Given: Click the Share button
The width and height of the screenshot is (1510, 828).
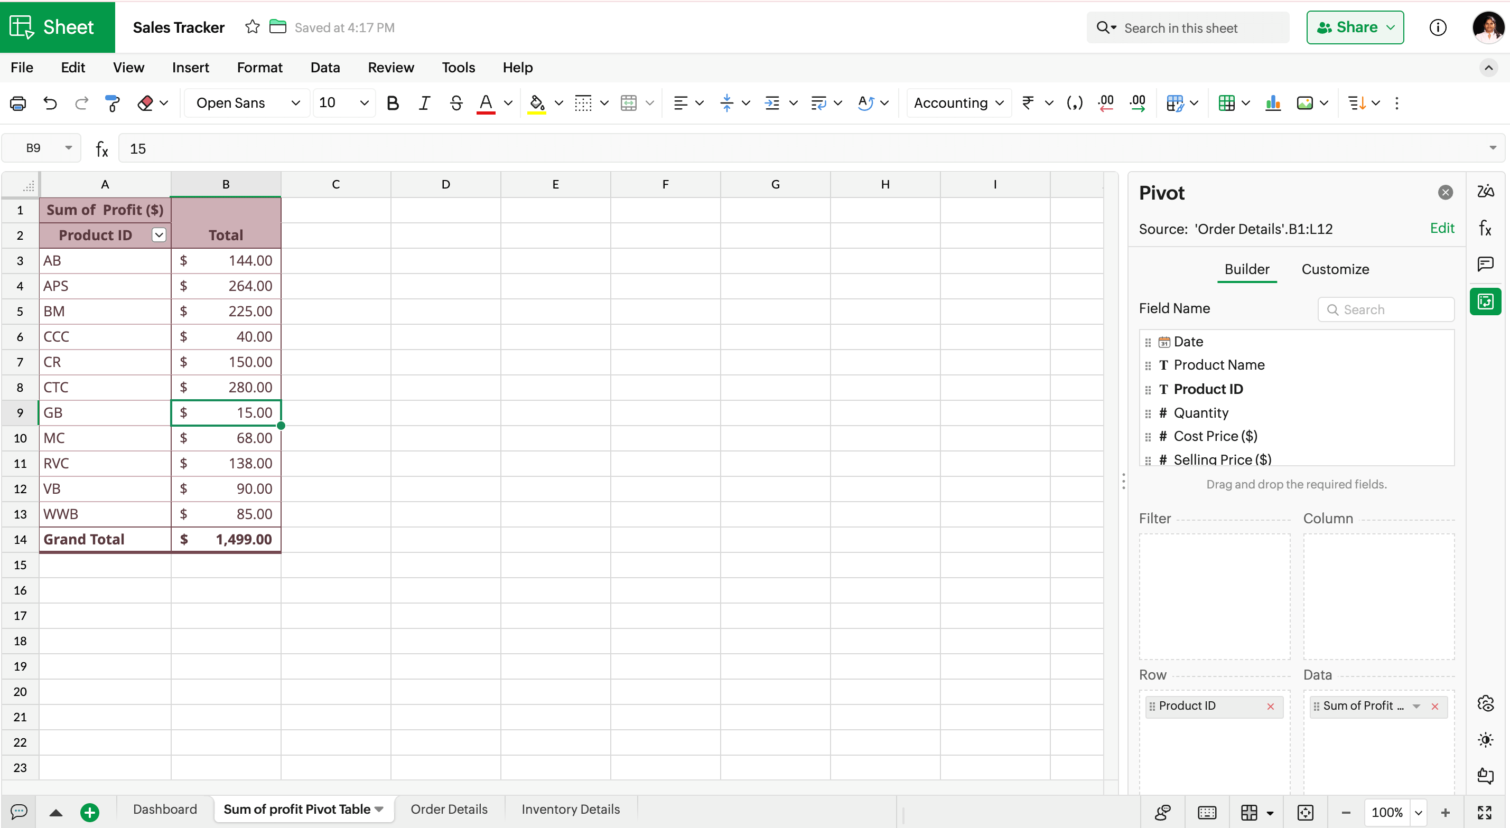Looking at the screenshot, I should point(1354,27).
